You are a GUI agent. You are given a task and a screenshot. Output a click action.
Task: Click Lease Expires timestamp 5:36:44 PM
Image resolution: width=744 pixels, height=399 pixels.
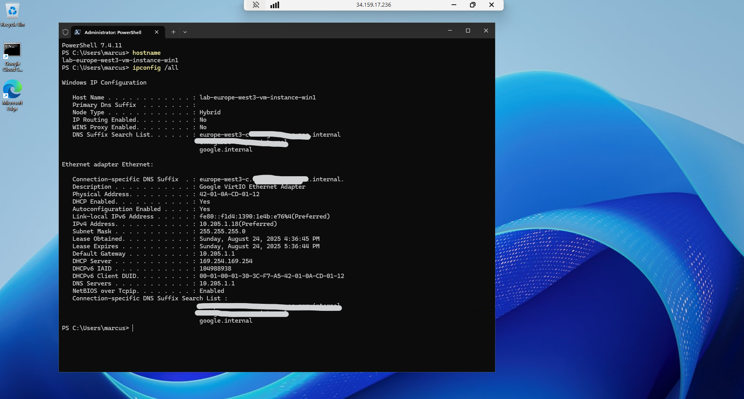(259, 246)
